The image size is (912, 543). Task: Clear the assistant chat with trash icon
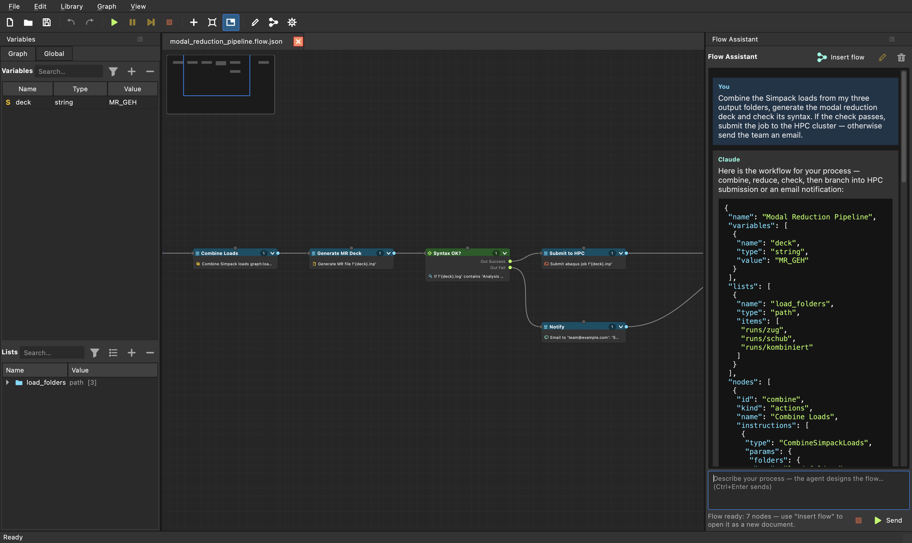pyautogui.click(x=901, y=57)
